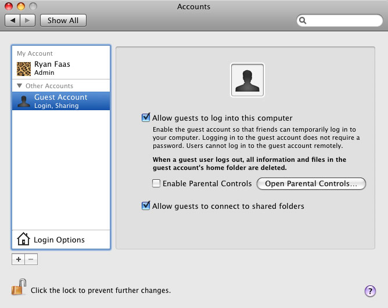Click the minus button to remove account
Image resolution: width=388 pixels, height=308 pixels.
click(x=31, y=259)
